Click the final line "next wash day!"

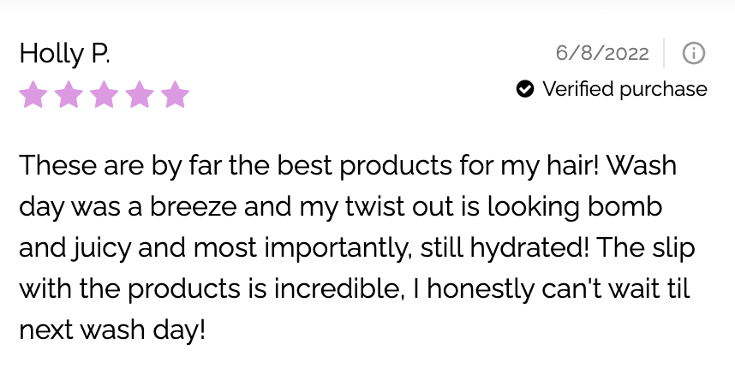112,330
